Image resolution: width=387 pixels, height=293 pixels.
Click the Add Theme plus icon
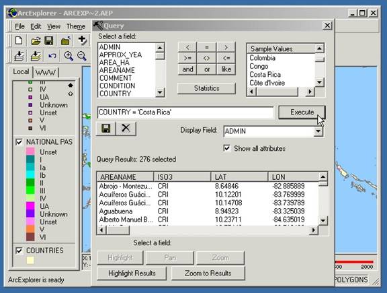point(82,40)
